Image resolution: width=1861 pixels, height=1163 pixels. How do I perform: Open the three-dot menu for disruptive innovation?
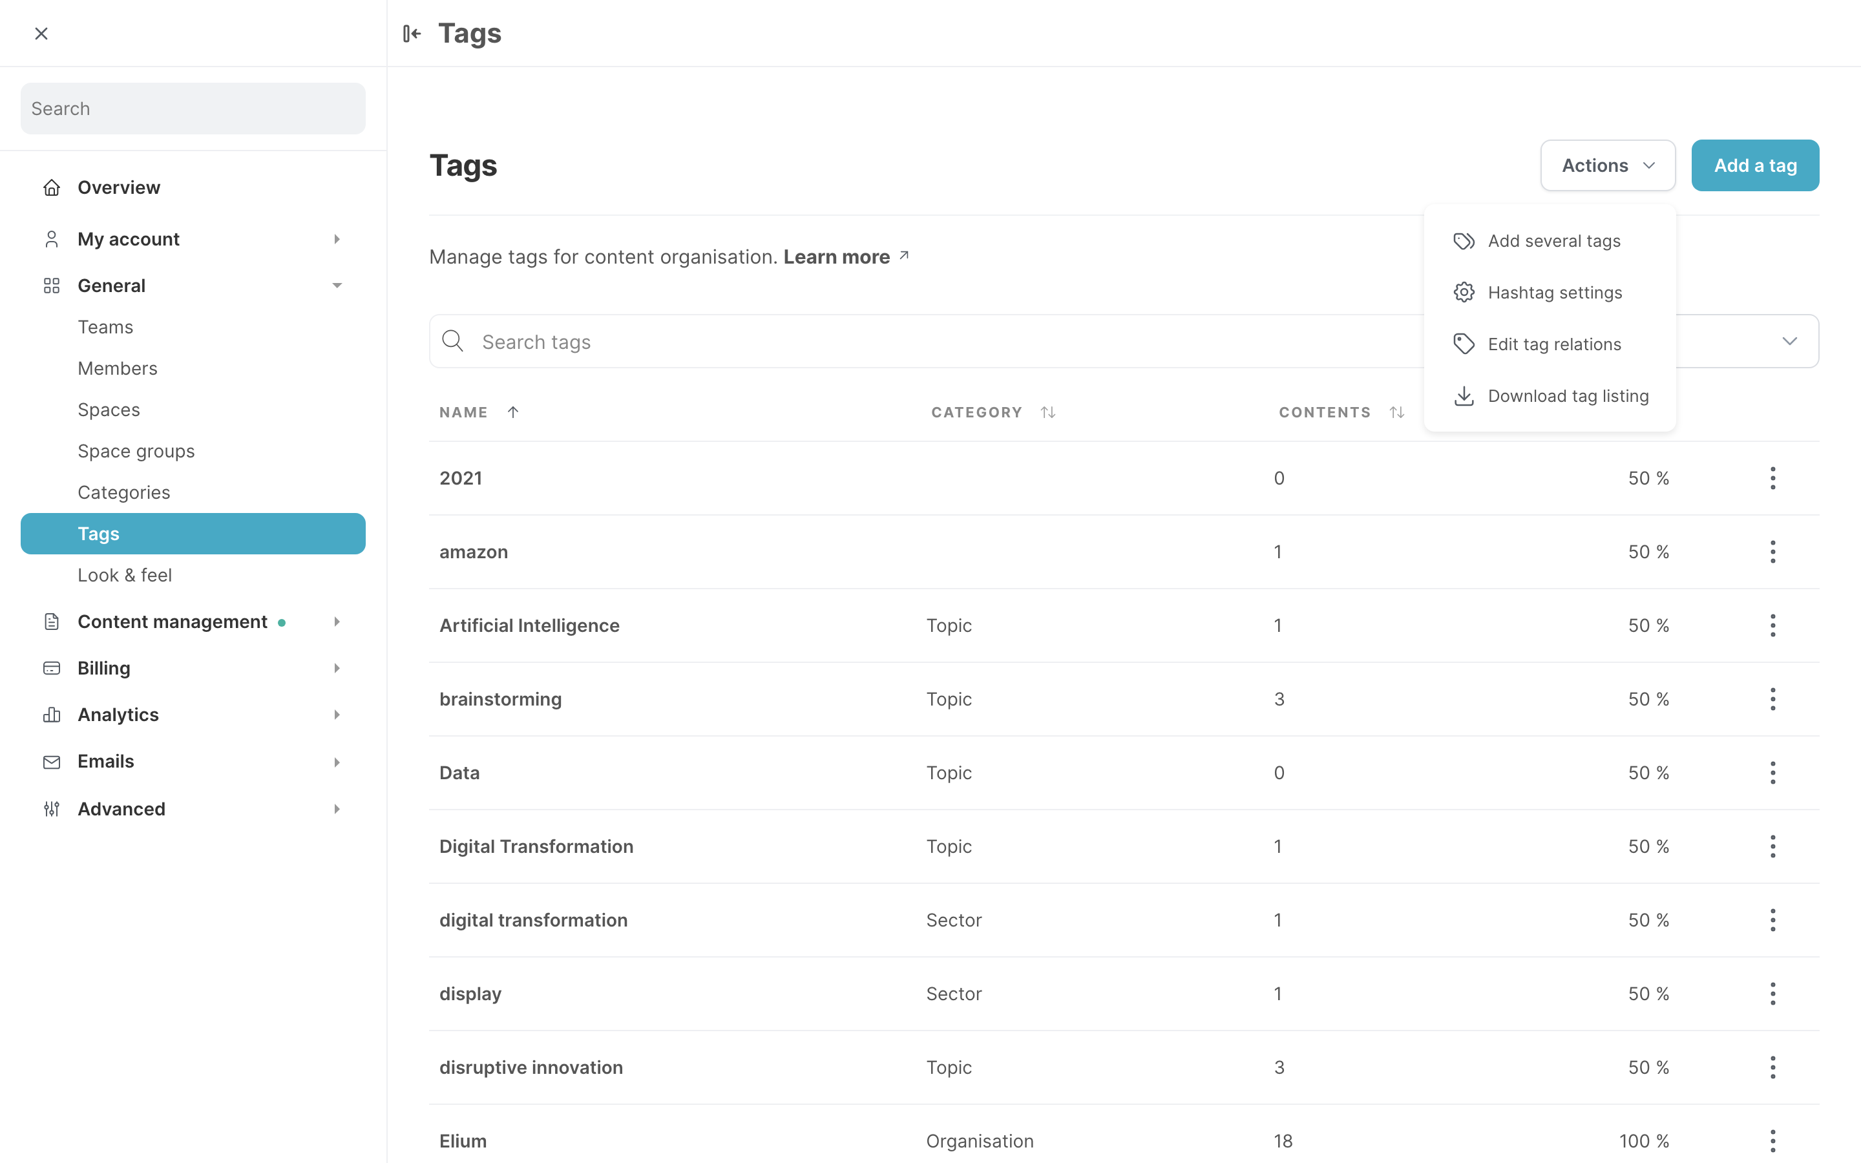tap(1772, 1067)
